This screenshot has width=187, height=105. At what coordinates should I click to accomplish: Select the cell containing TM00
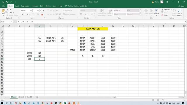tap(72, 50)
